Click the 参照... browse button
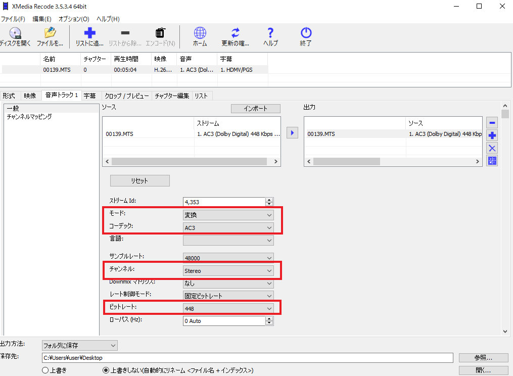Screen dimensions: 513x376 click(x=483, y=358)
